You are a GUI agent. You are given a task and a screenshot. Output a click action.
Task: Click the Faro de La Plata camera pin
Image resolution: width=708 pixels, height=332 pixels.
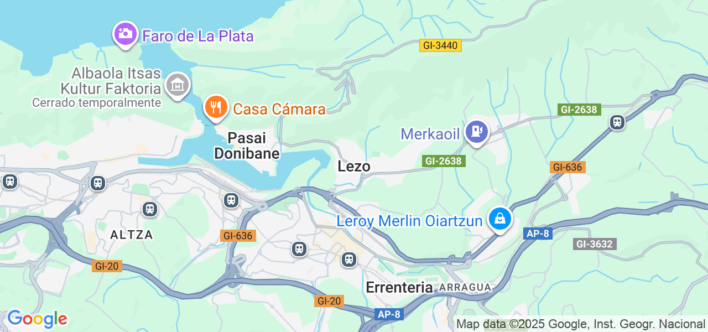point(126,34)
